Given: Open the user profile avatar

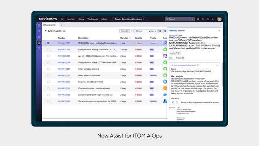Looking at the screenshot, I should [x=219, y=19].
